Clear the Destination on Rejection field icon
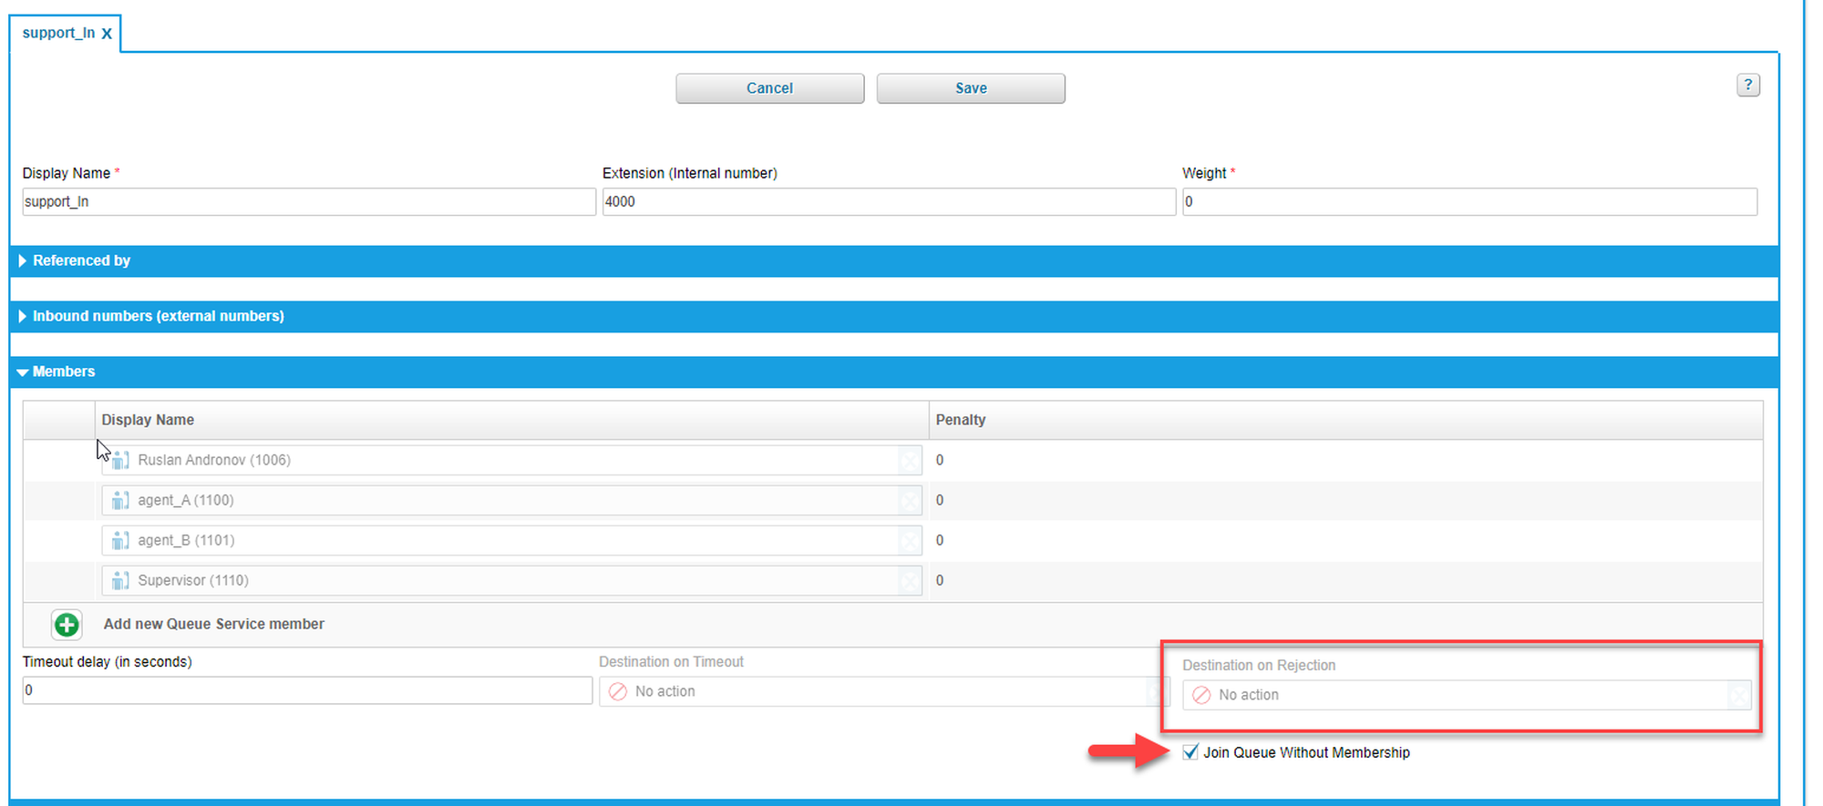The width and height of the screenshot is (1823, 806). click(1739, 696)
